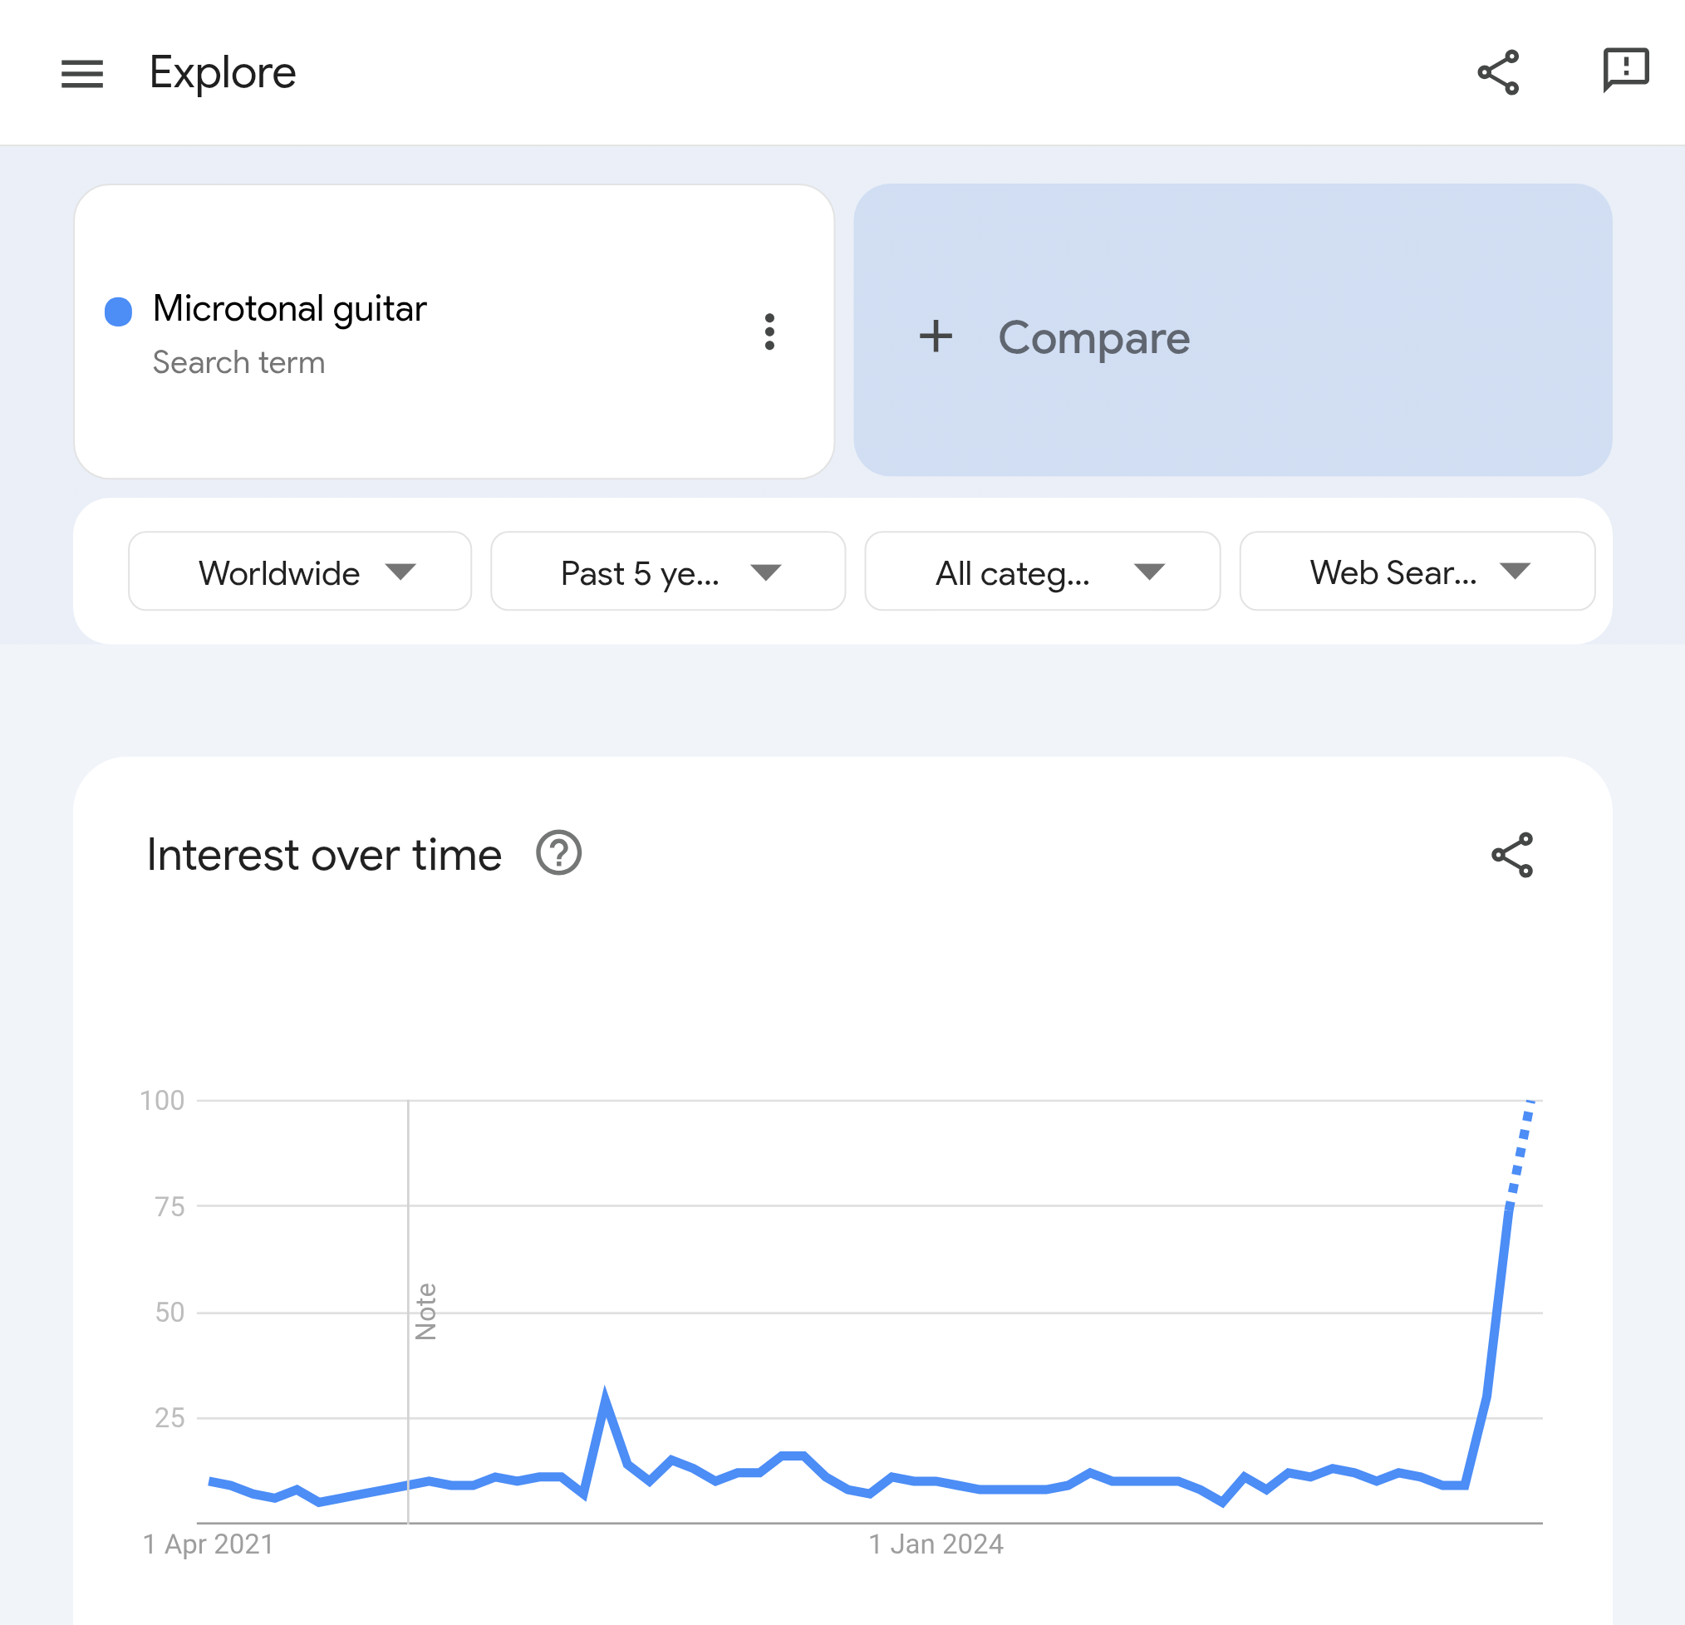
Task: Click the Note marker on the chart
Action: (x=426, y=1312)
